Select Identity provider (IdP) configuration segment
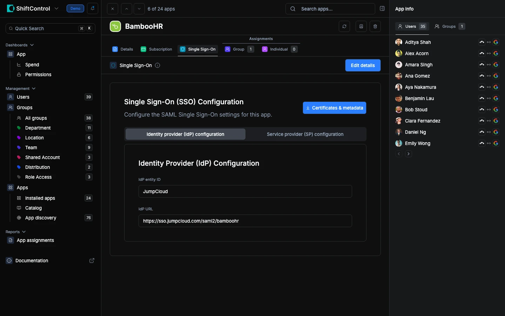This screenshot has width=505, height=316. (x=185, y=134)
